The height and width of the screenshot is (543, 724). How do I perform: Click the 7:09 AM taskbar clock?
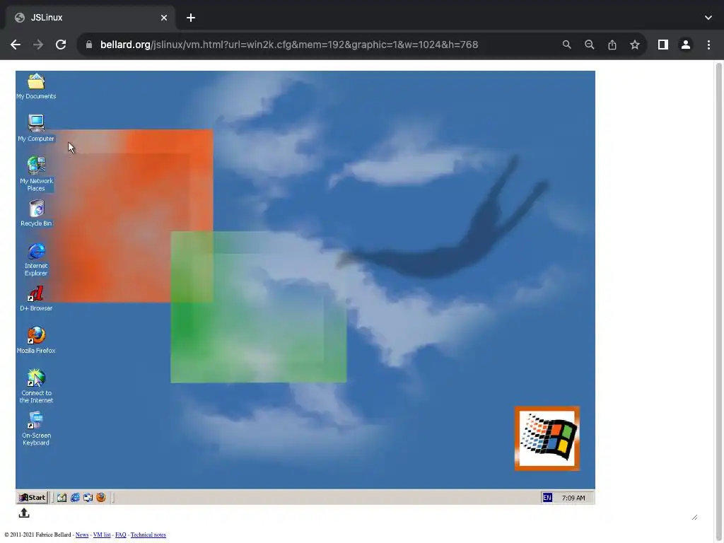pyautogui.click(x=573, y=498)
